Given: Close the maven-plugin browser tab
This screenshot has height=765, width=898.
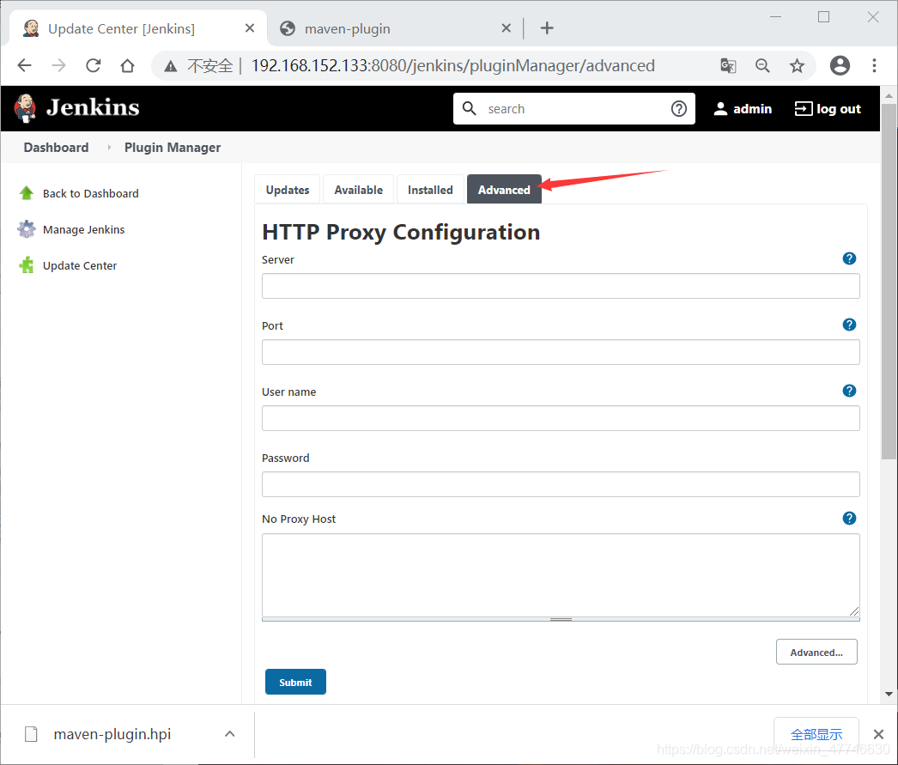Looking at the screenshot, I should click(506, 28).
